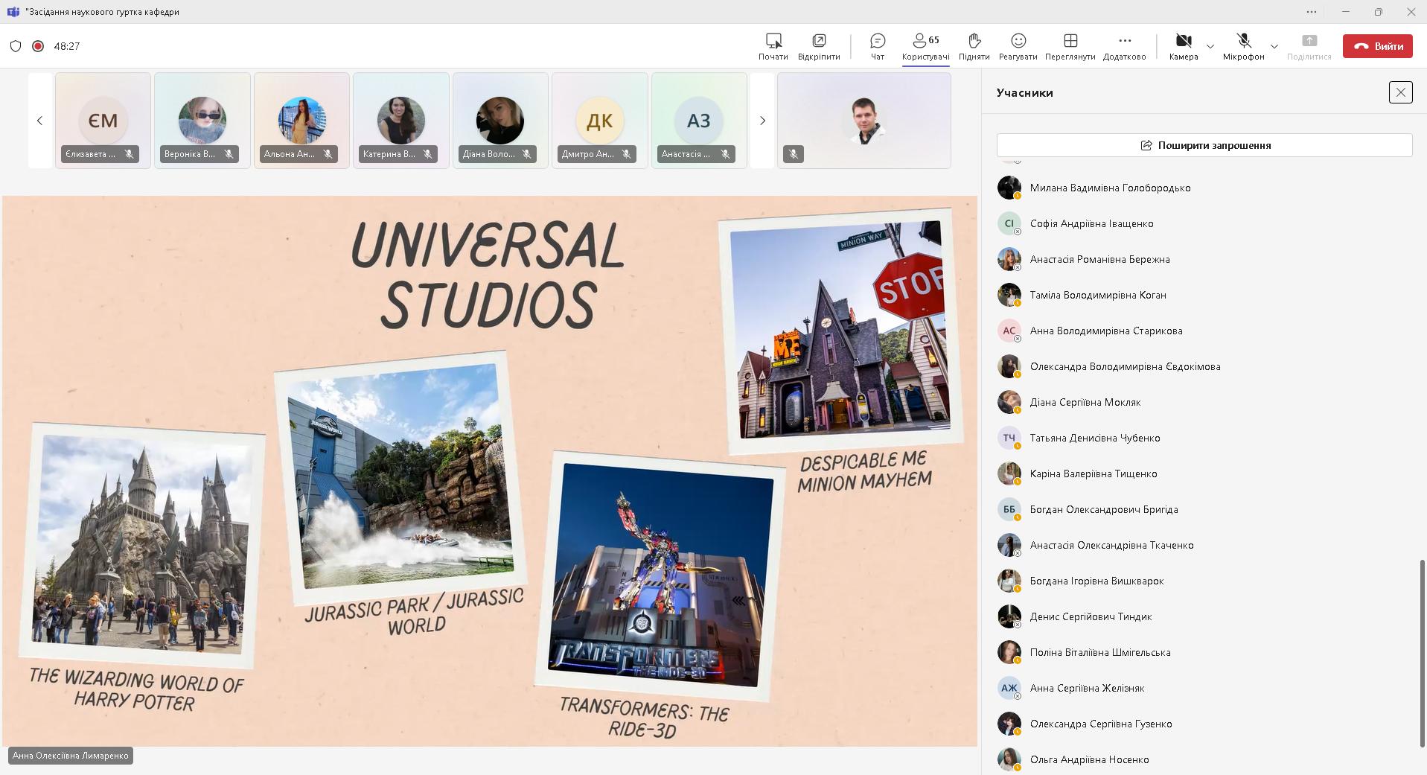Select Таміла Володимирівна Коган in list

(1204, 295)
